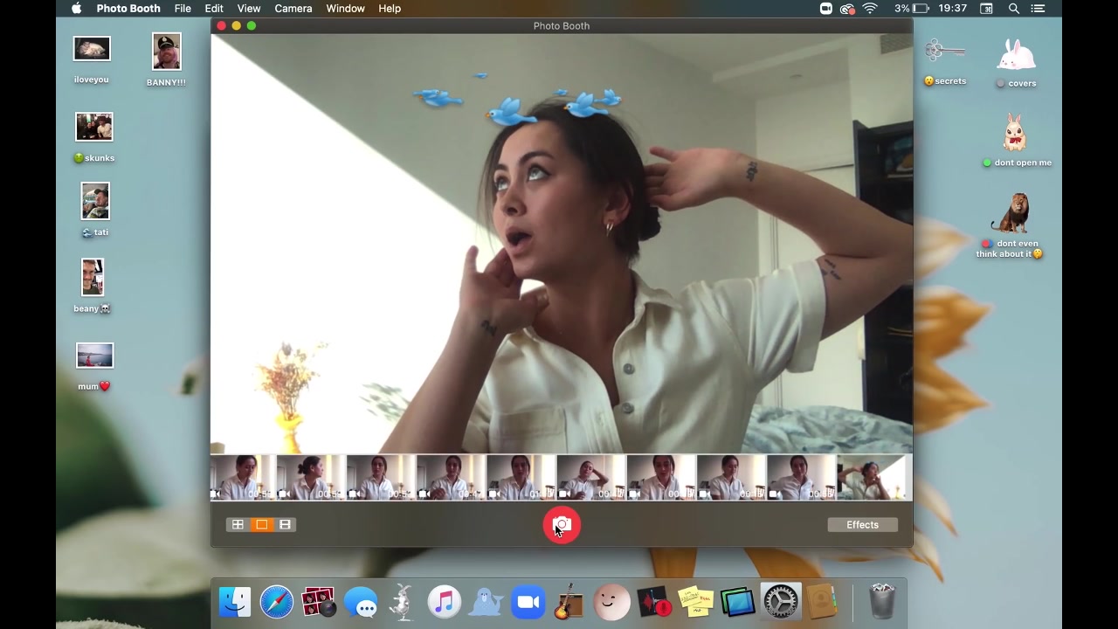Viewport: 1118px width, 629px height.
Task: Select single still photo mode
Action: (261, 525)
